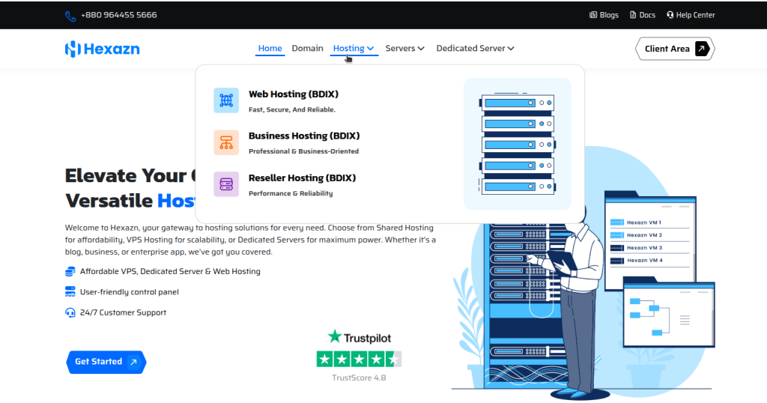Click the Hexazn logo
This screenshot has height=403, width=767.
pos(102,49)
